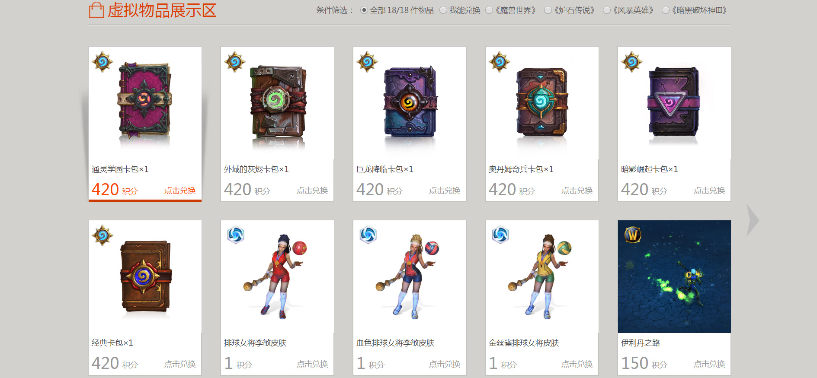Choose the 《炉石传说》 filter radio
The width and height of the screenshot is (817, 378).
pos(548,10)
